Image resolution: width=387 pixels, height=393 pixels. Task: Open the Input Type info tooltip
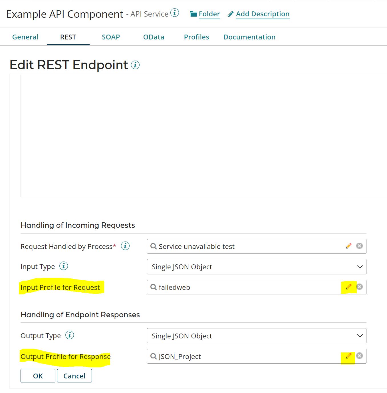pyautogui.click(x=64, y=266)
